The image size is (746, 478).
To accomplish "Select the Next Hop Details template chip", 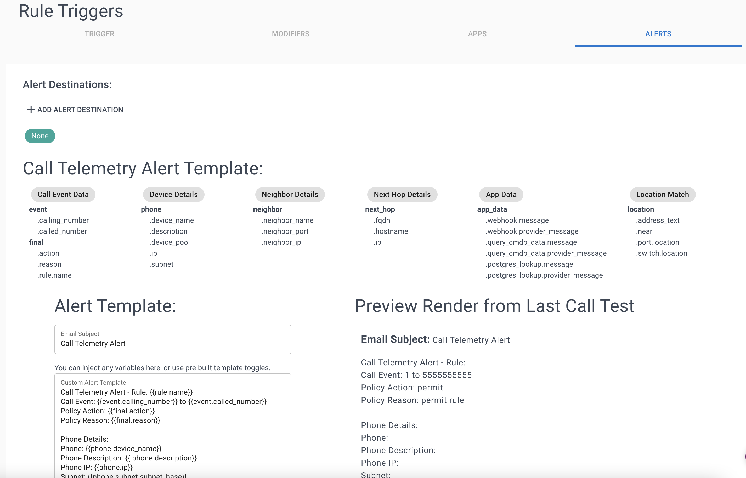I will pos(402,194).
